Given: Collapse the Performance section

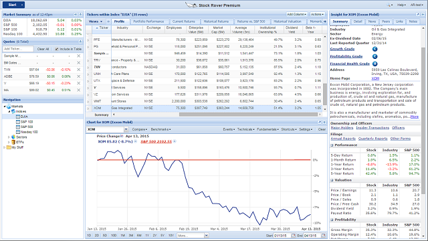Looking at the screenshot, I should click(332, 145).
